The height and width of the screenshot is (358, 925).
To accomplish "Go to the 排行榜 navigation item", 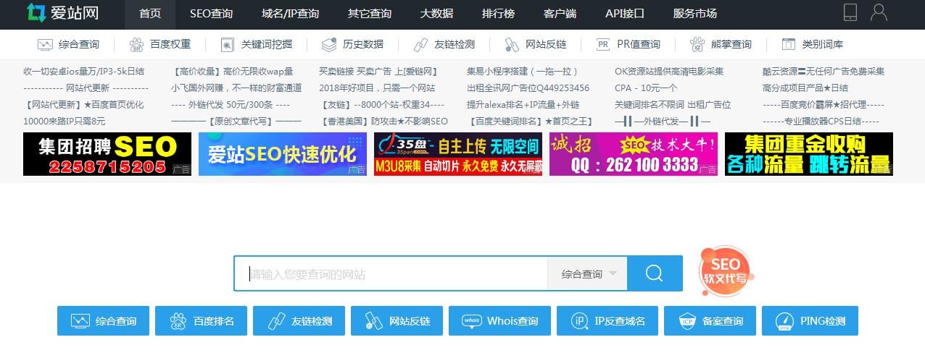I will (498, 14).
